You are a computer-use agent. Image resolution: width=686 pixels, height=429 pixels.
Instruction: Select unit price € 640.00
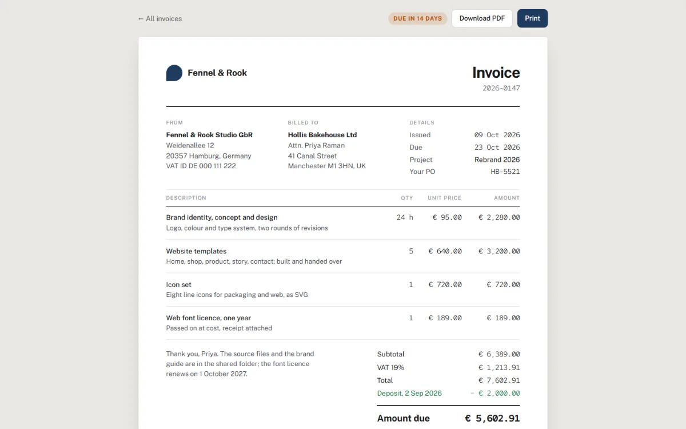445,251
